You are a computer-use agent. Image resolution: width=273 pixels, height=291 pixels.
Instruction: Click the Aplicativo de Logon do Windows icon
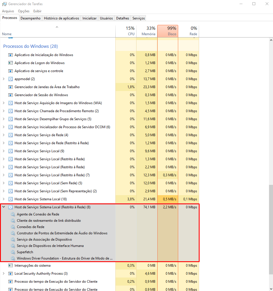coord(11,63)
